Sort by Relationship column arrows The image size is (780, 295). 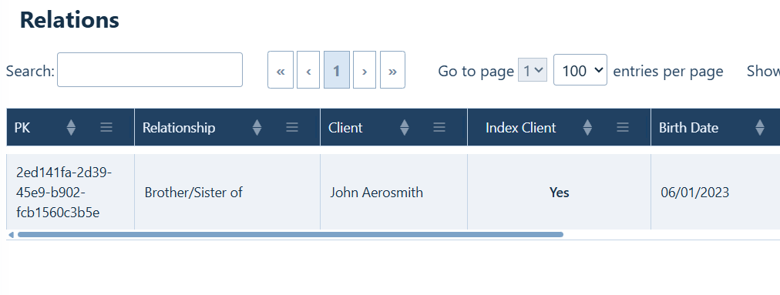(257, 128)
